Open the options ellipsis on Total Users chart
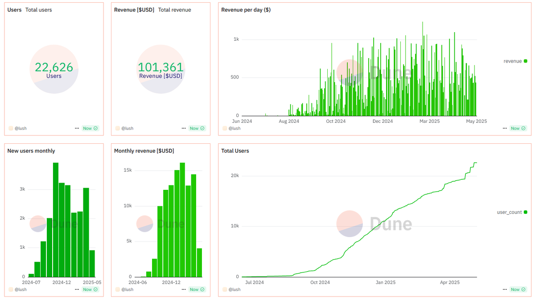Screen dimensions: 535x301 pyautogui.click(x=505, y=289)
